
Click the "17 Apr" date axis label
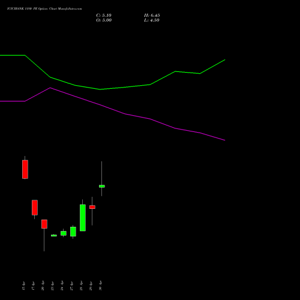33,286
